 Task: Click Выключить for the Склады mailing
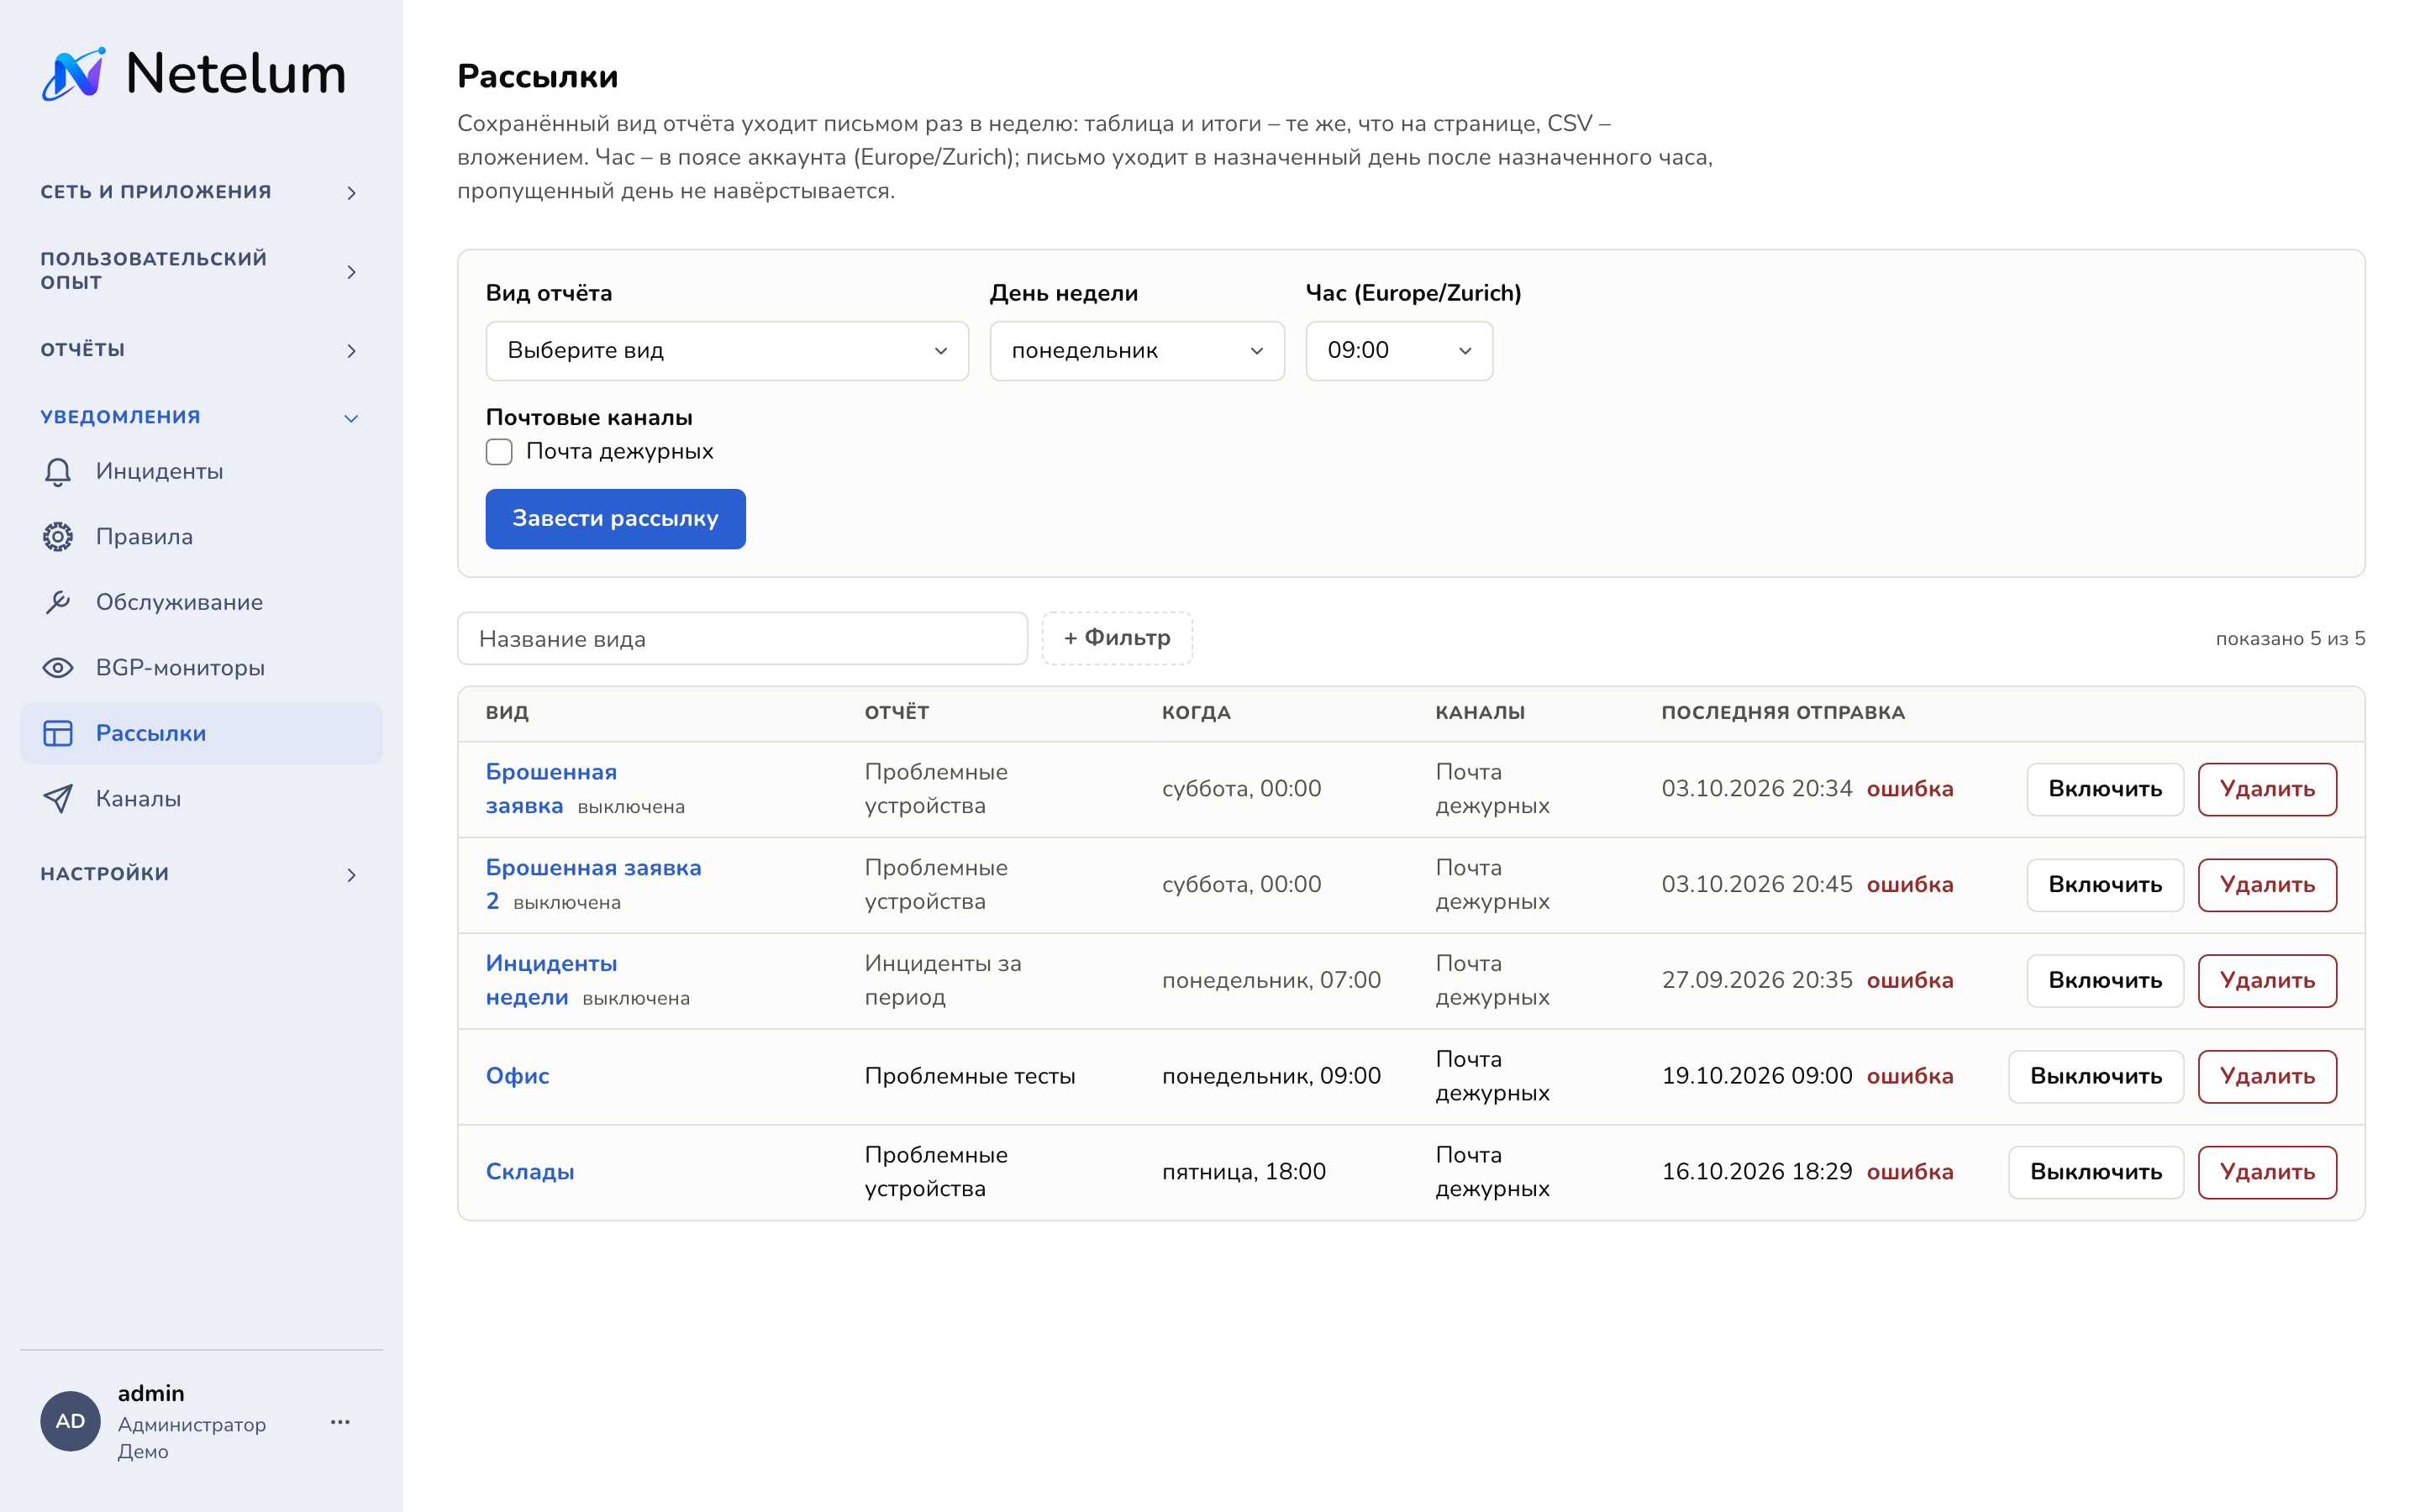click(x=2096, y=1172)
